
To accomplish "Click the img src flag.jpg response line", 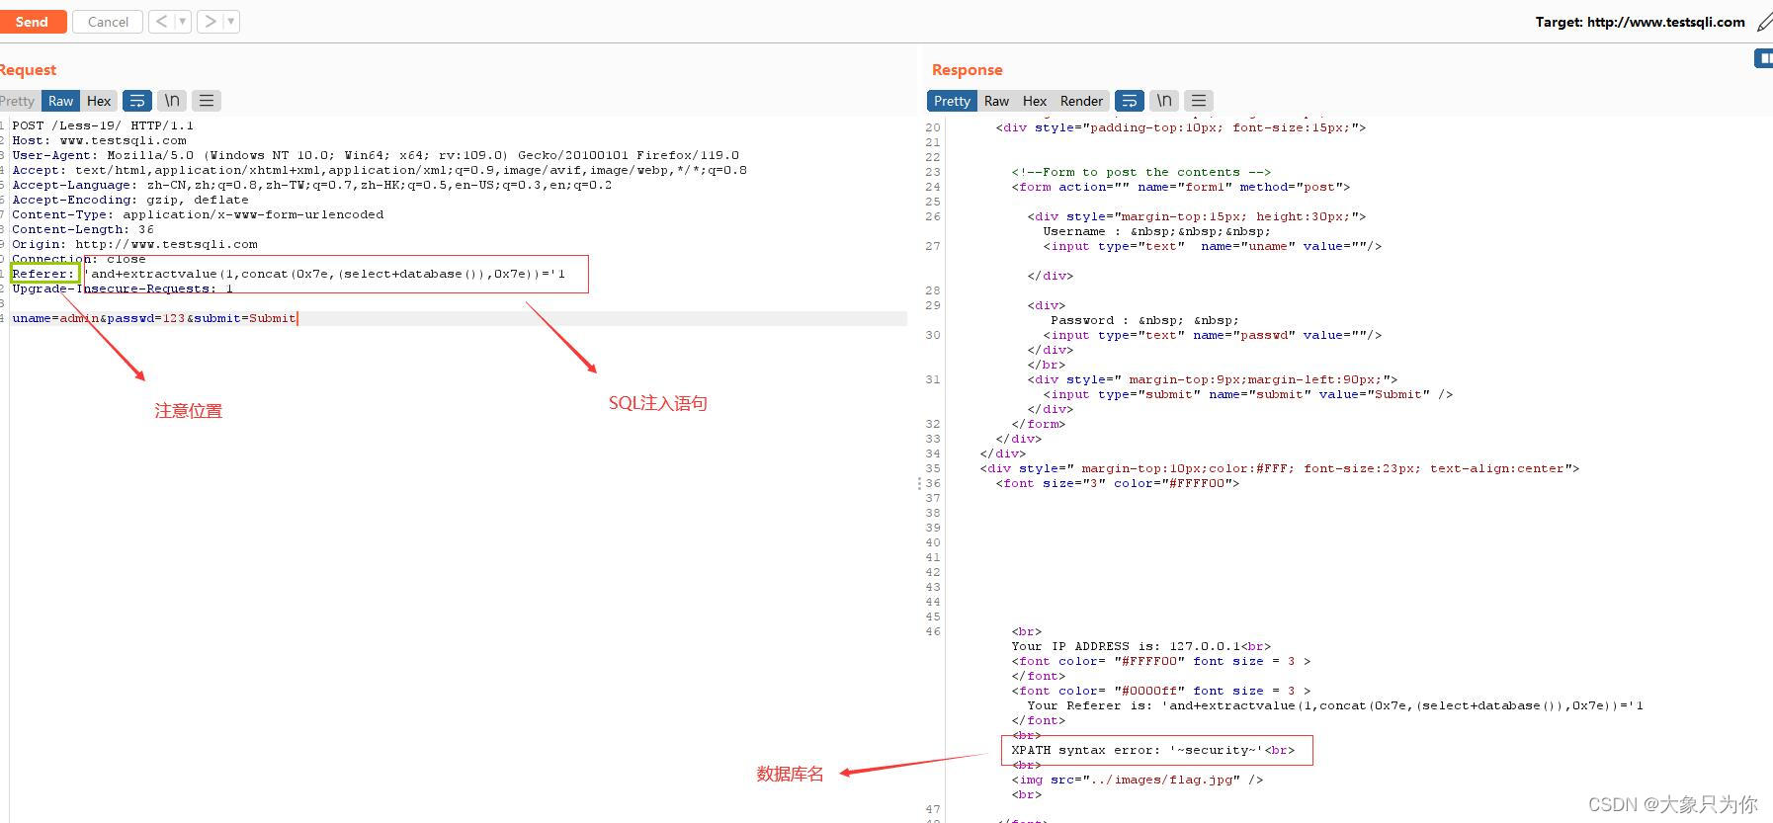I will (x=1137, y=780).
